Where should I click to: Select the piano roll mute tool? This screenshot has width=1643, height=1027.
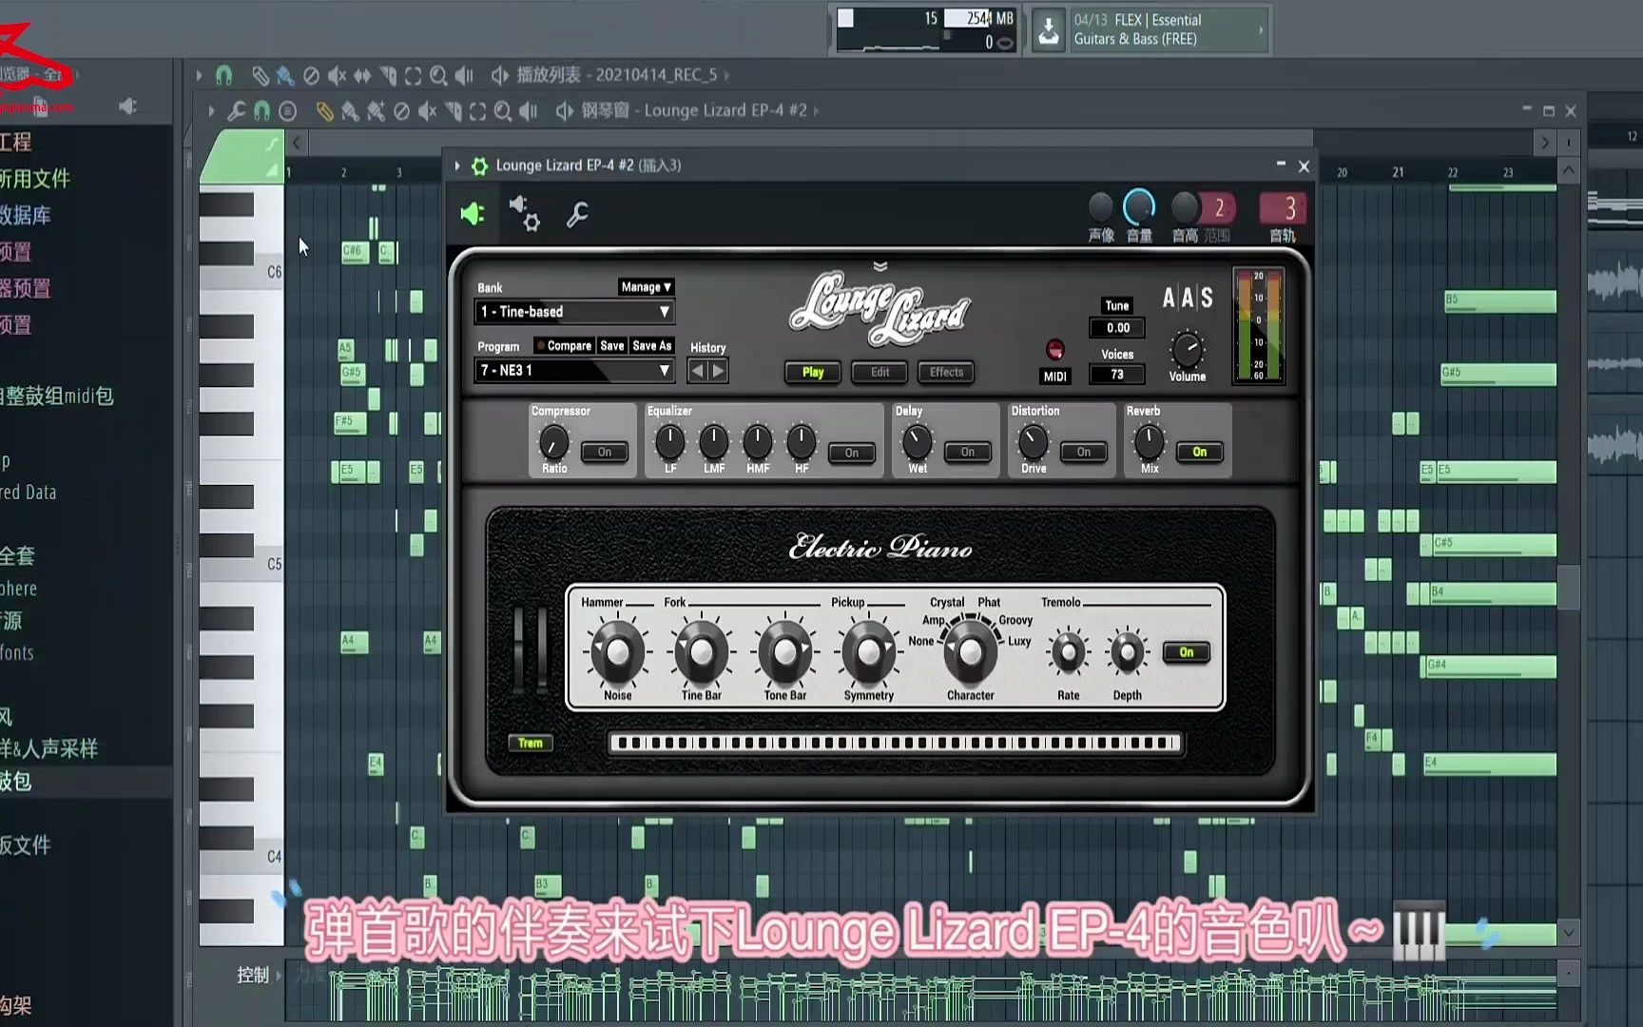[x=427, y=111]
